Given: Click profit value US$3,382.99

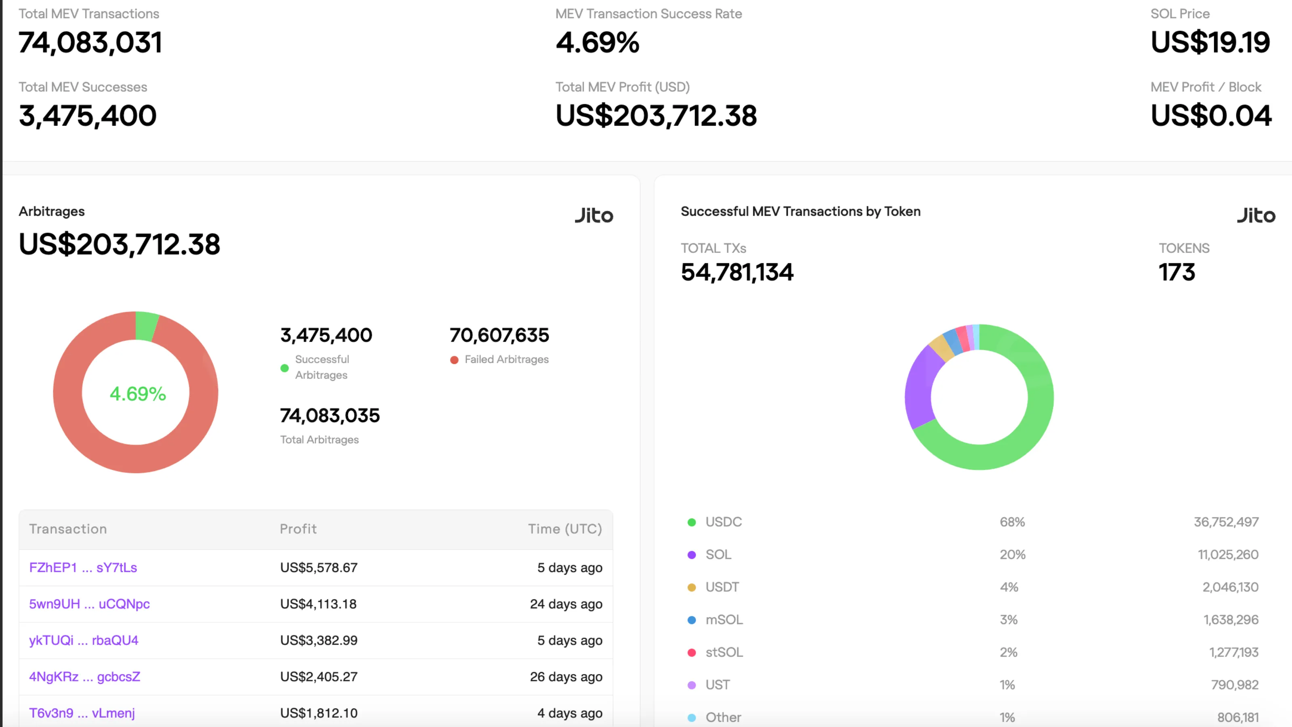Looking at the screenshot, I should click(x=319, y=640).
